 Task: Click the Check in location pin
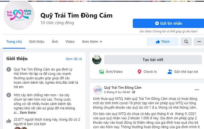[x=139, y=72]
